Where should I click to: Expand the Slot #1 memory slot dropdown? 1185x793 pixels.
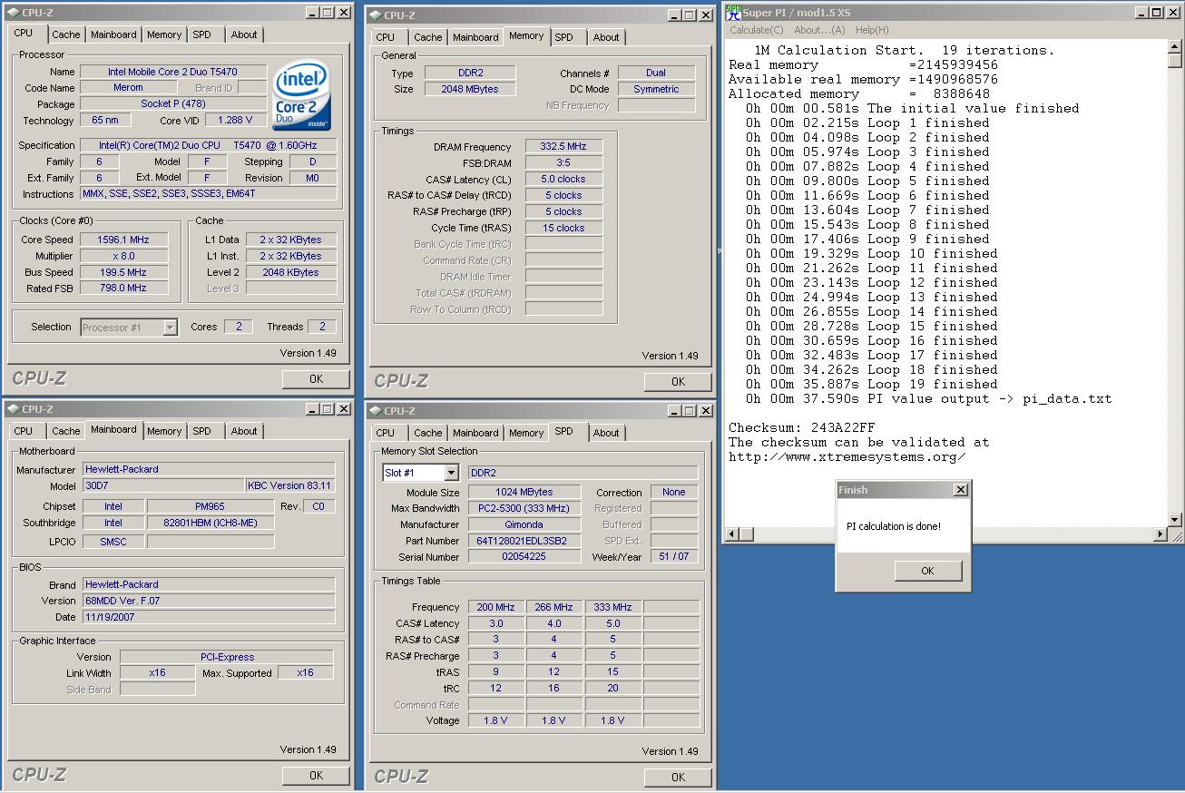[451, 473]
